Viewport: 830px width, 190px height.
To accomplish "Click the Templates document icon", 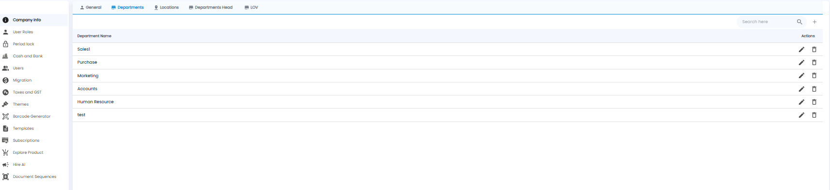I will coord(5,128).
